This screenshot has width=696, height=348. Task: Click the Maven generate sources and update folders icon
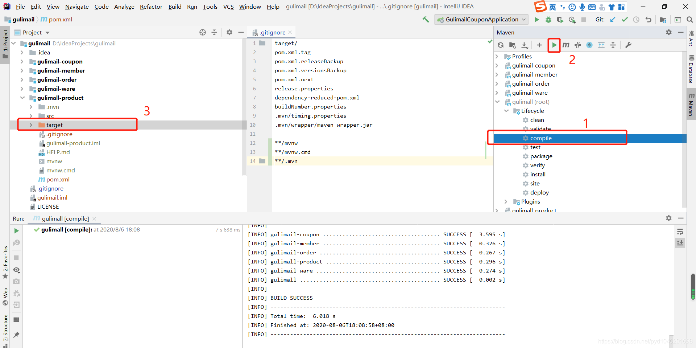click(x=513, y=45)
